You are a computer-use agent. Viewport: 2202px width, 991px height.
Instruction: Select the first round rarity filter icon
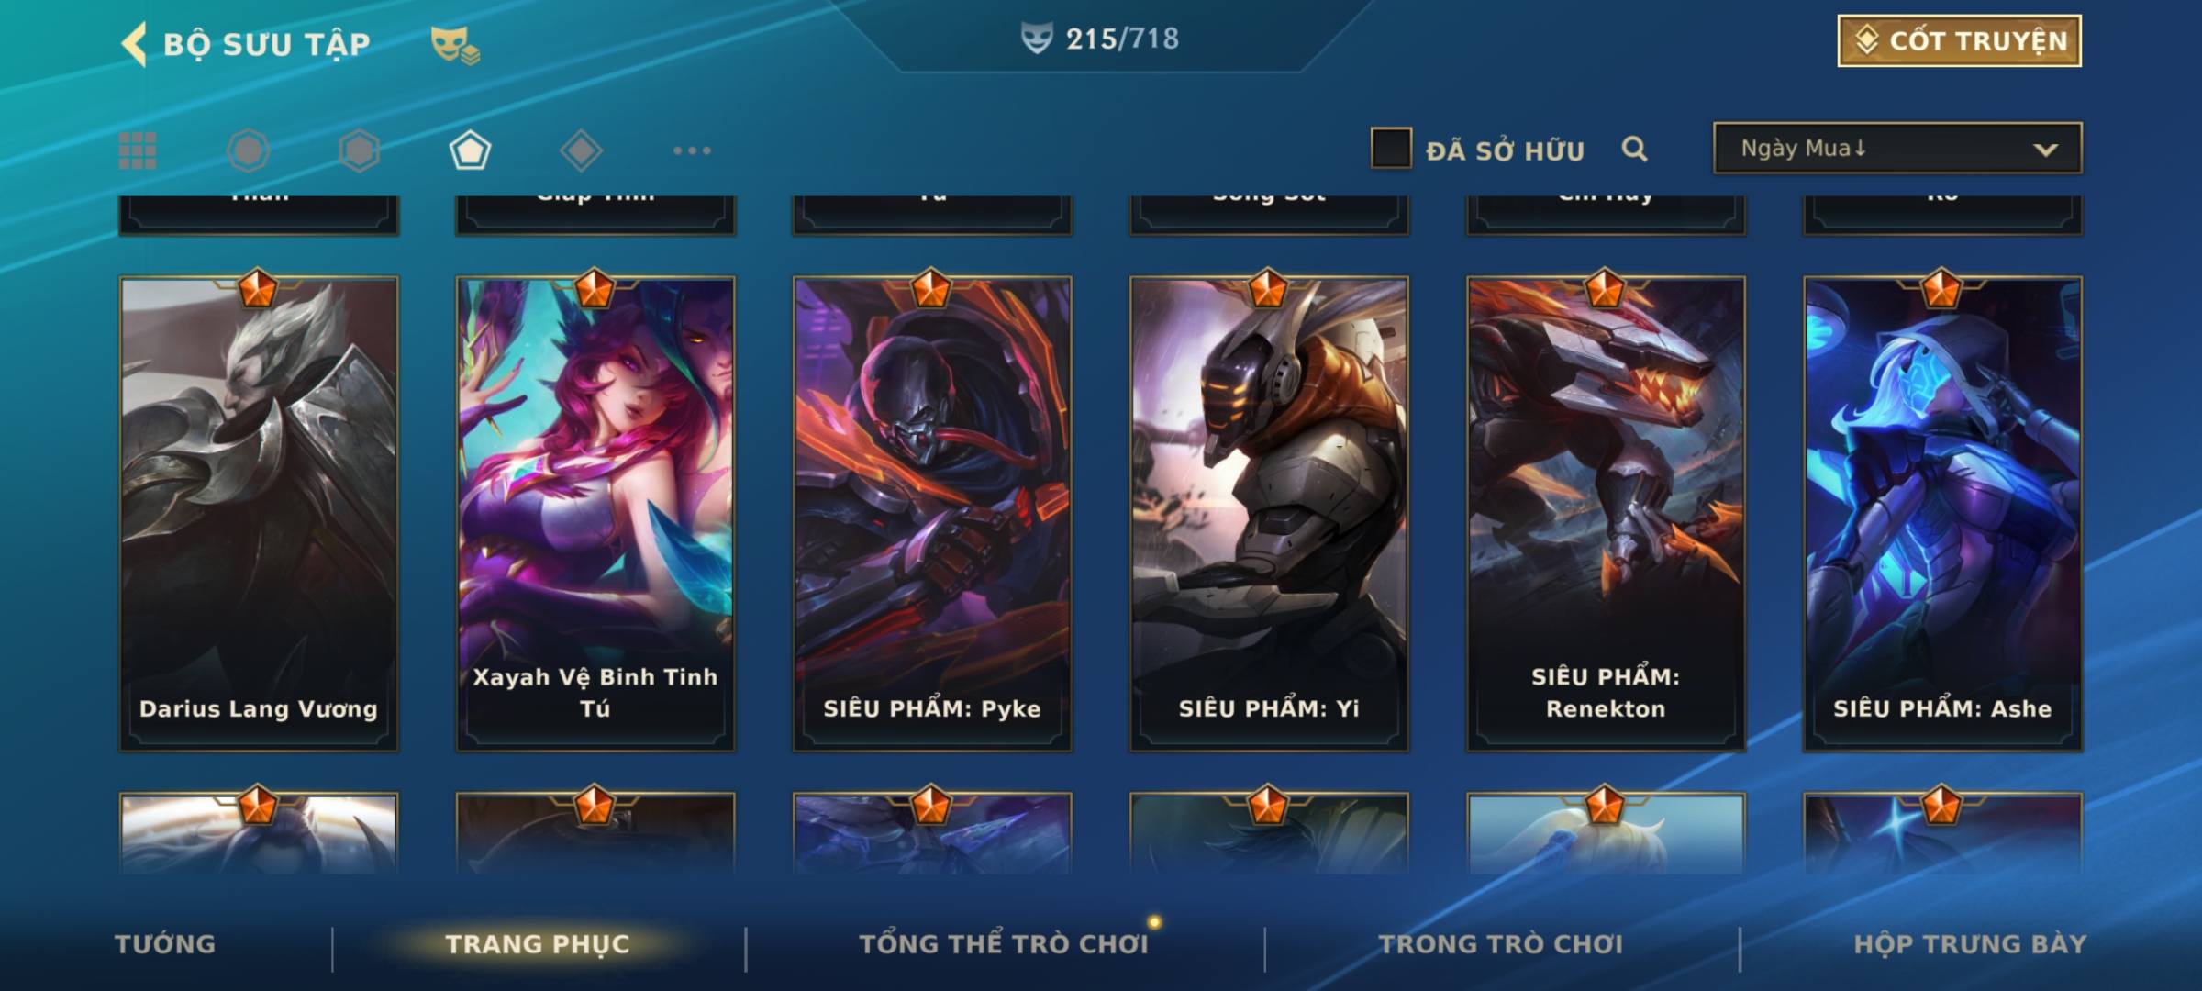tap(248, 150)
